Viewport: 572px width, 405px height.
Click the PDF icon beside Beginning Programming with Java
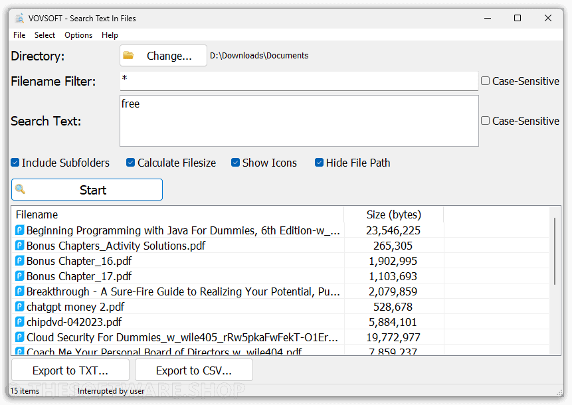(x=20, y=230)
